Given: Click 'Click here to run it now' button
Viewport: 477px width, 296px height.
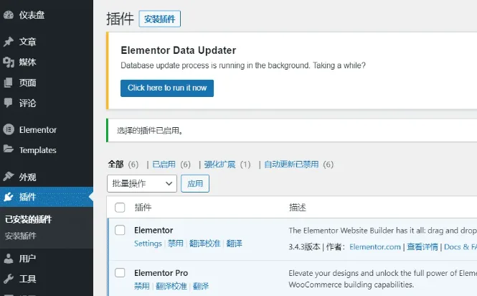Looking at the screenshot, I should coord(167,88).
